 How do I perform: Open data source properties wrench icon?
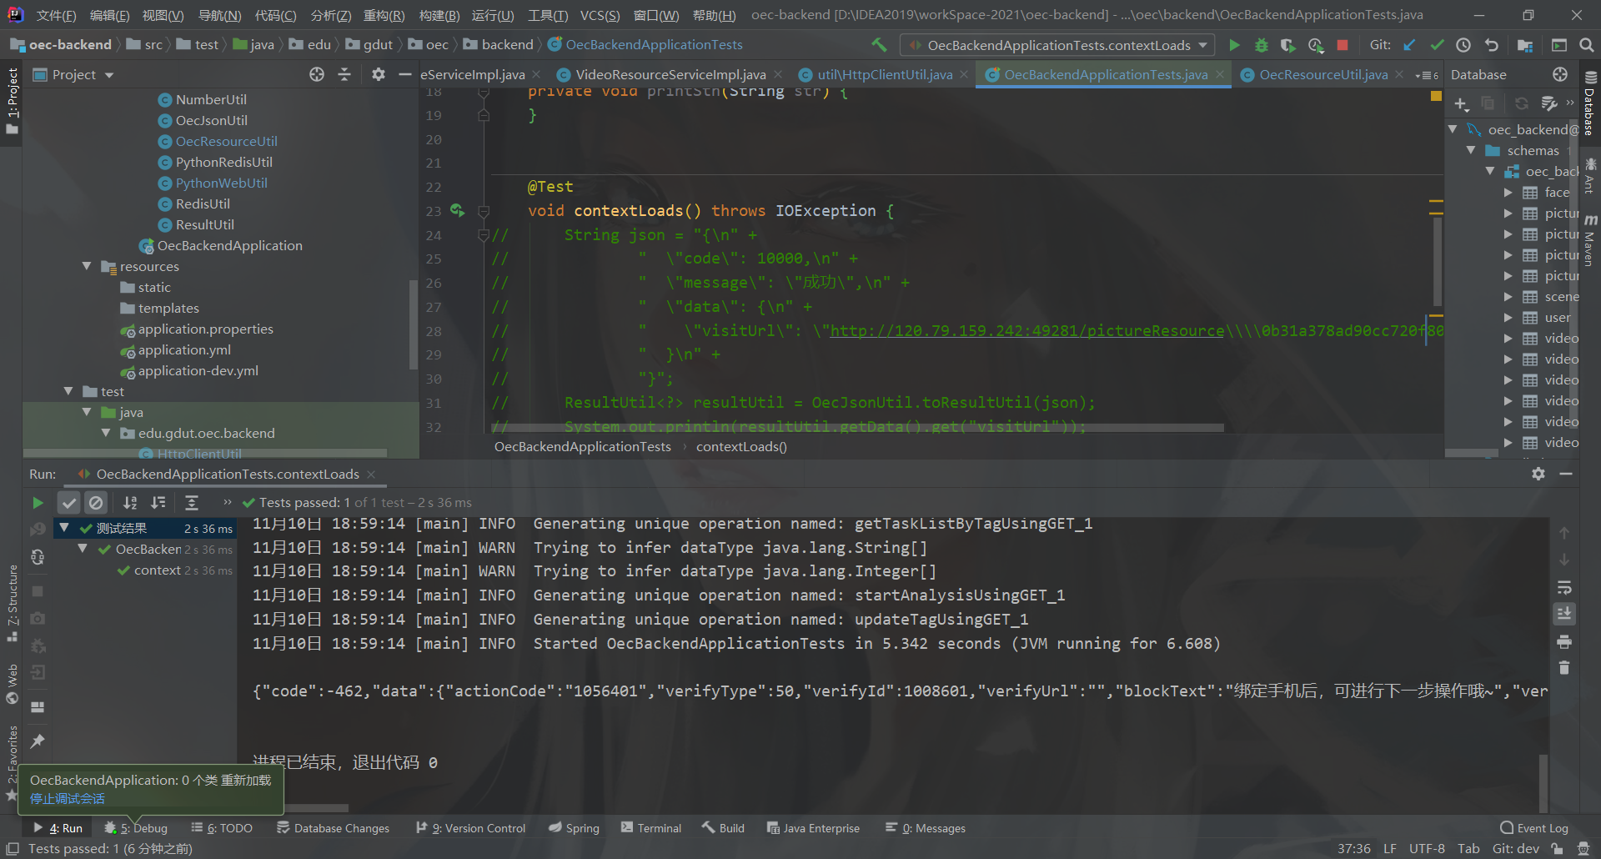[1548, 103]
